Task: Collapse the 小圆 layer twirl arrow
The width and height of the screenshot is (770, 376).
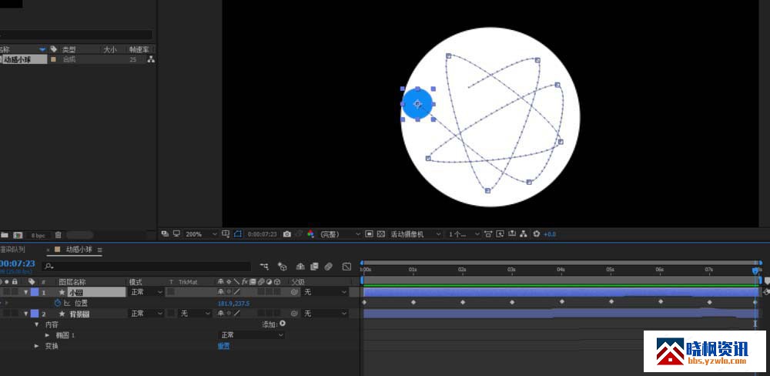Action: pyautogui.click(x=26, y=293)
